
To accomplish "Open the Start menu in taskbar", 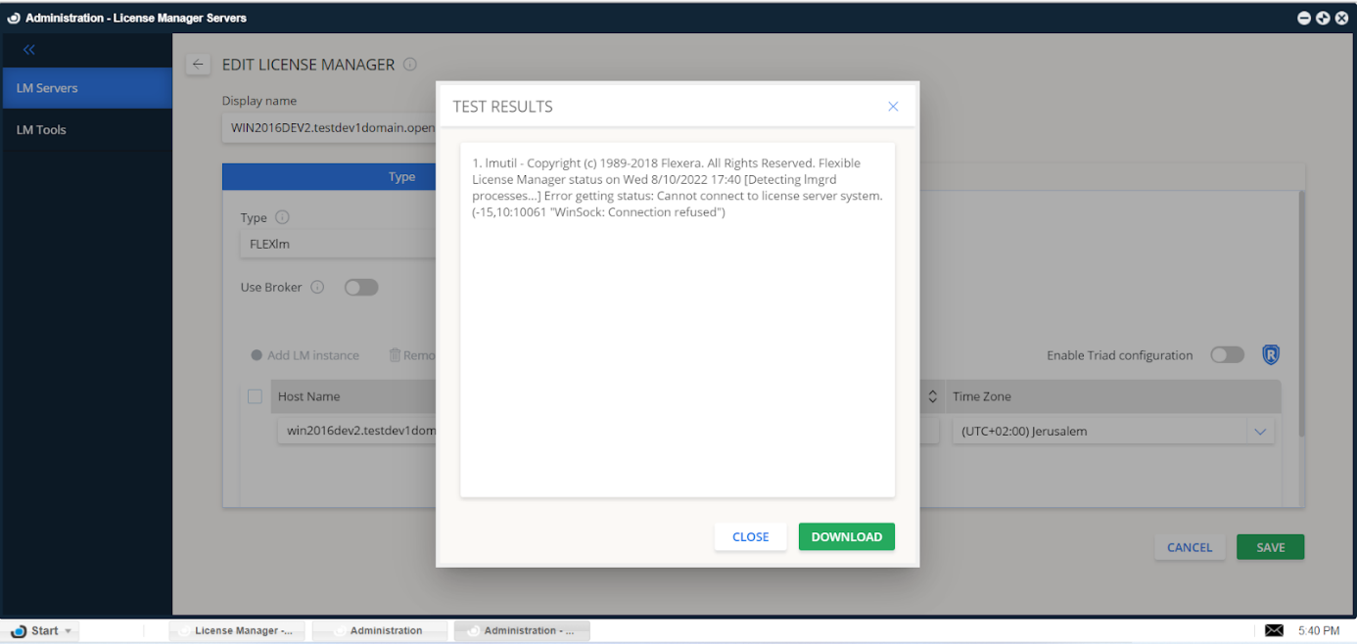I will (x=39, y=631).
